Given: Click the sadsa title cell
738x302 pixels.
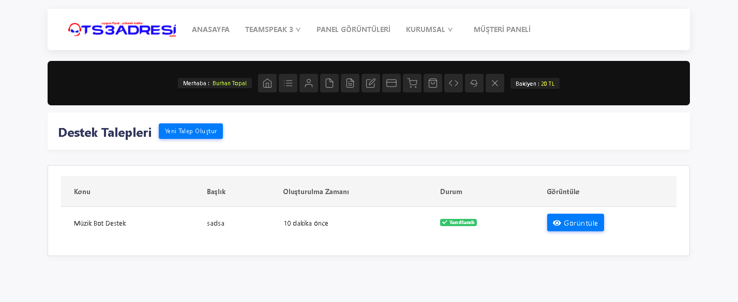Looking at the screenshot, I should tap(216, 223).
